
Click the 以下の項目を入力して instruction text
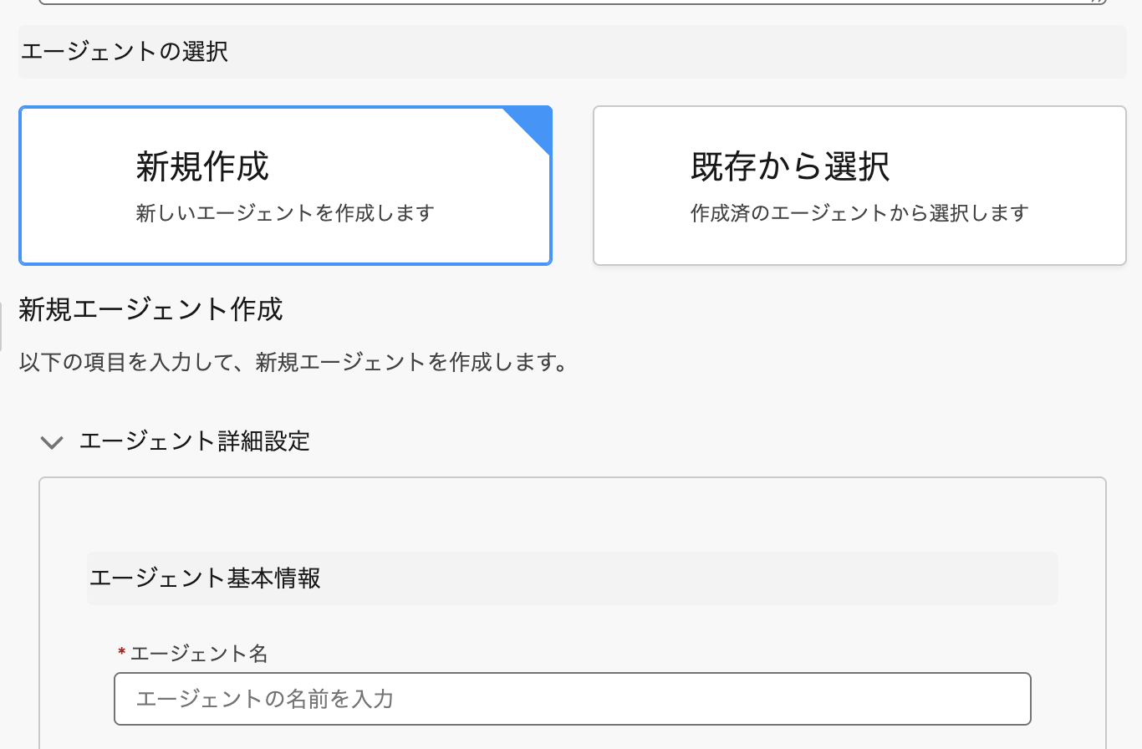293,364
